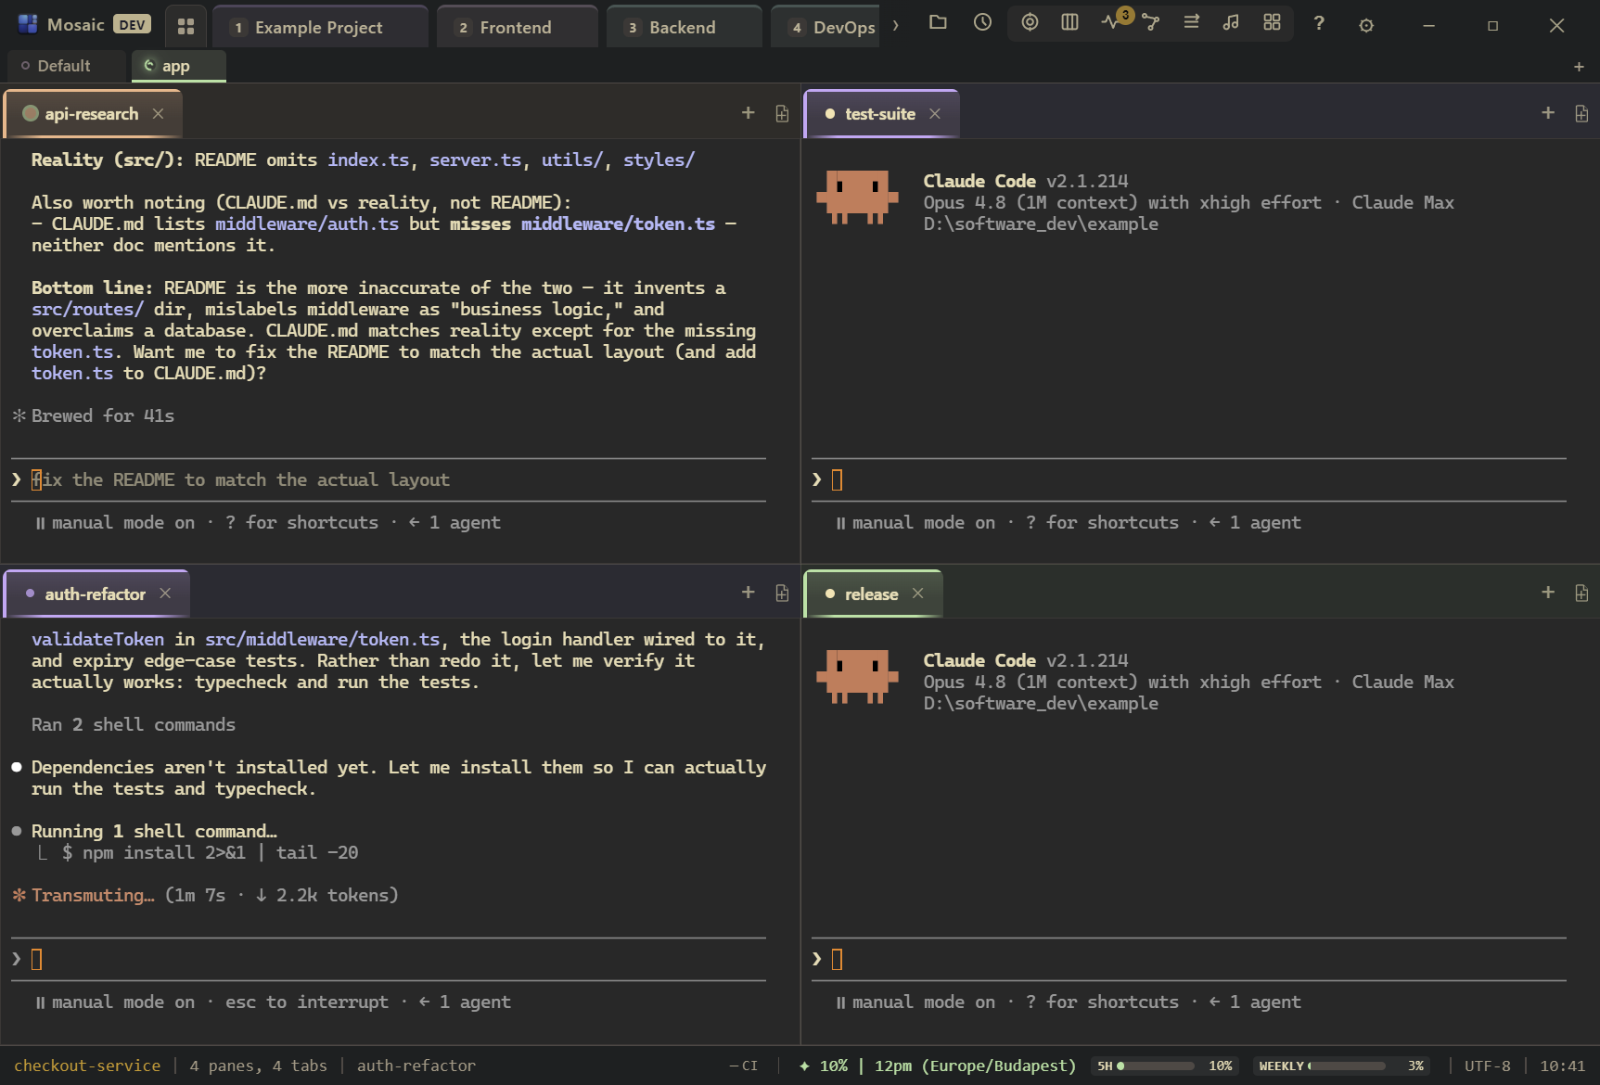
Task: Open the activity pulse icon with badge 3
Action: click(1111, 22)
